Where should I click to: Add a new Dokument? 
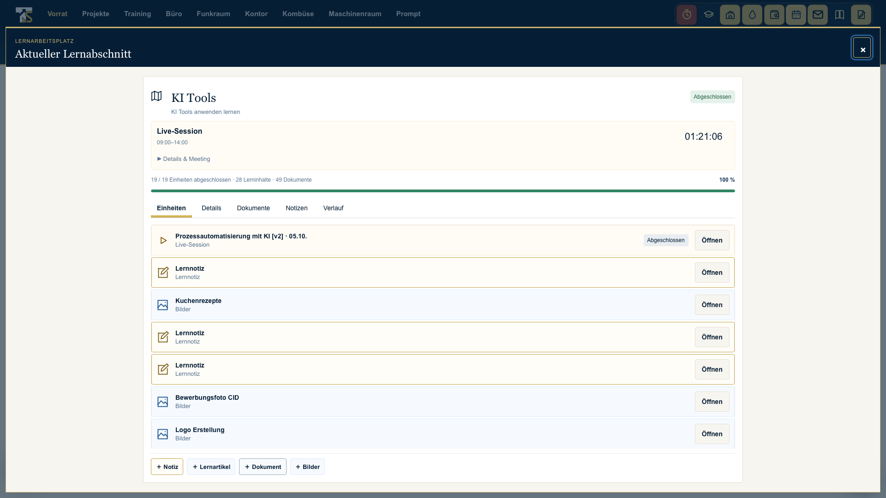263,467
